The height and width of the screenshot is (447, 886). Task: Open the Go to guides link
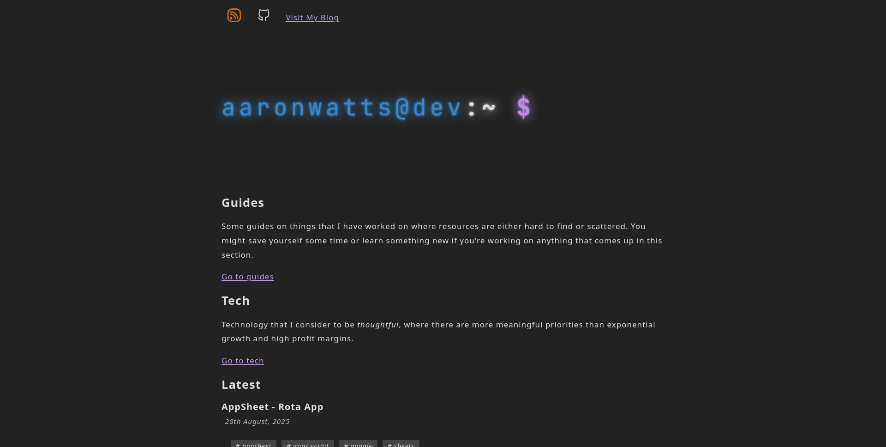247,277
